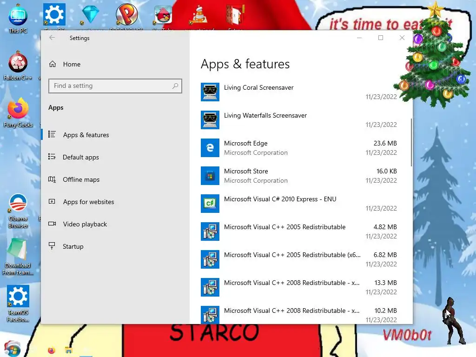Select the gear desktop icon at top

coord(54,14)
